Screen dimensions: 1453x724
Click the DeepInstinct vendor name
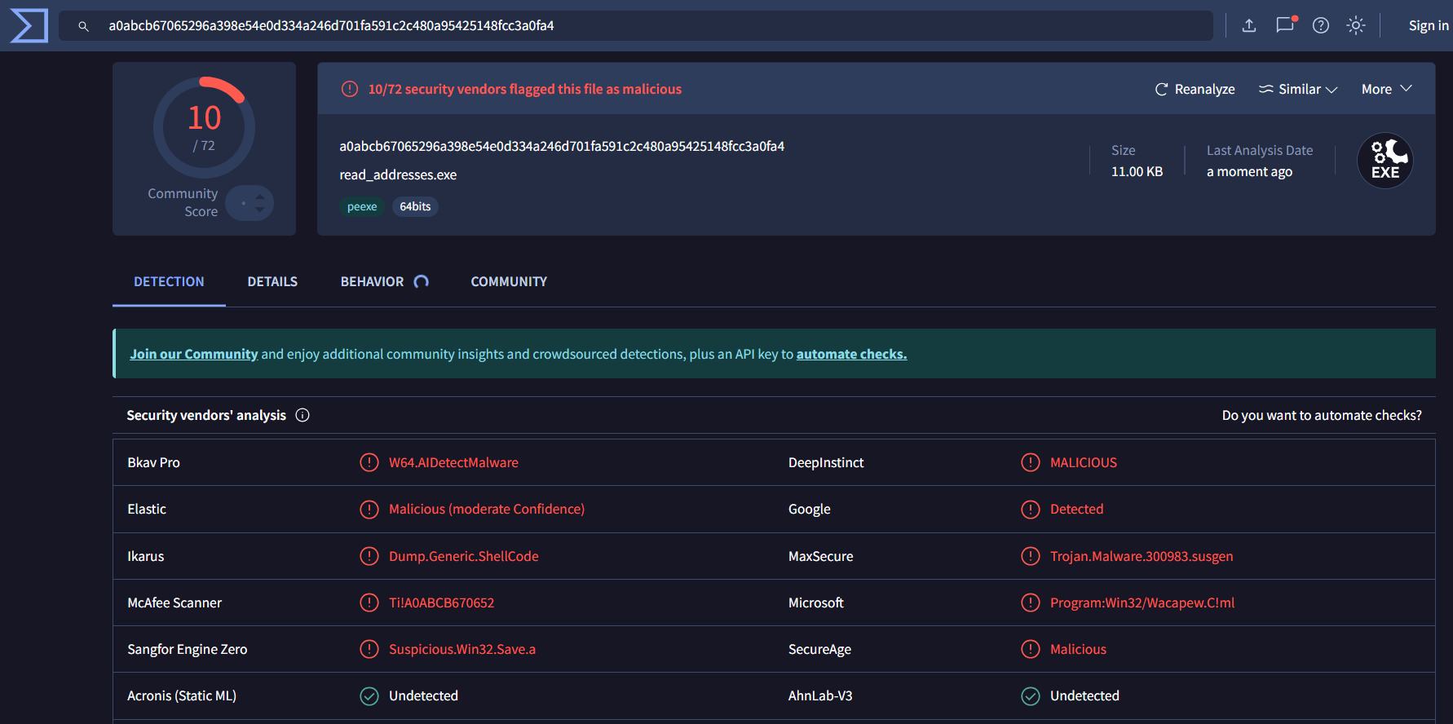826,462
